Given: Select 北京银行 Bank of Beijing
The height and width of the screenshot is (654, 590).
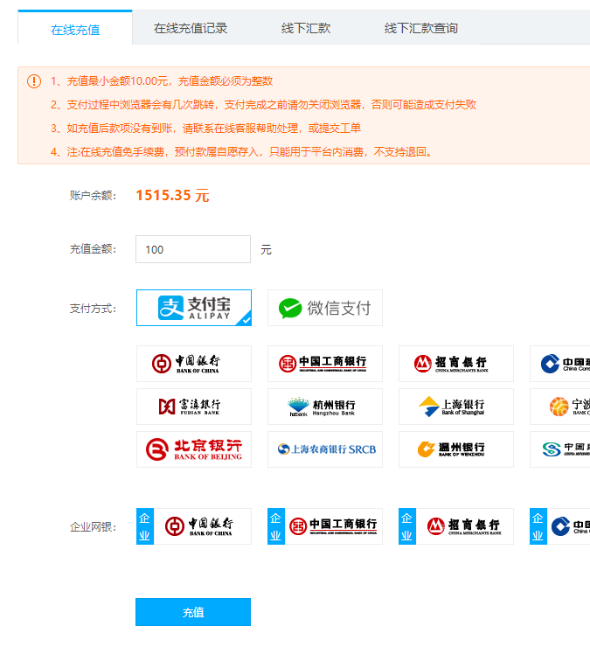Looking at the screenshot, I should (194, 449).
